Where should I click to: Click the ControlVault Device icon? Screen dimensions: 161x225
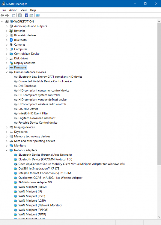11,54
